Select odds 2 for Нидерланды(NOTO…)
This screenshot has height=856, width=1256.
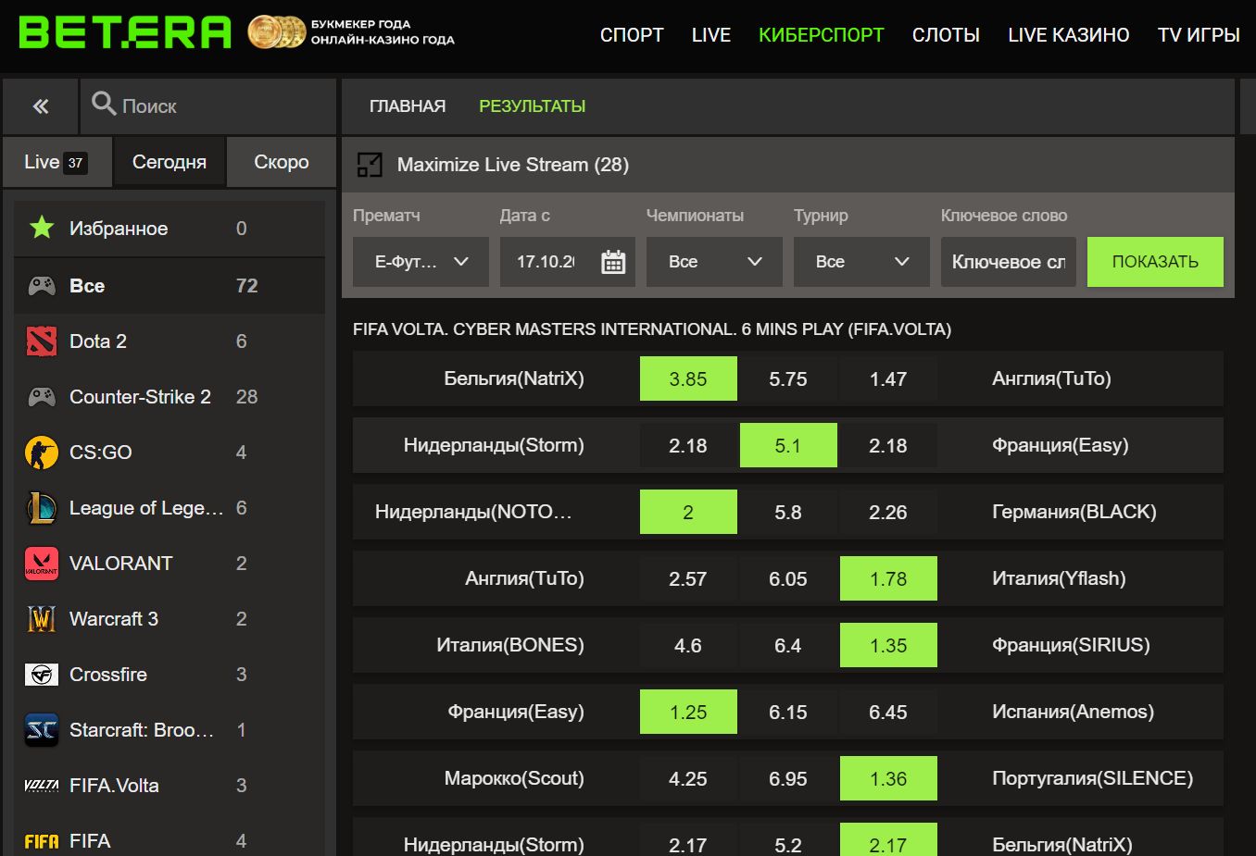(x=688, y=512)
